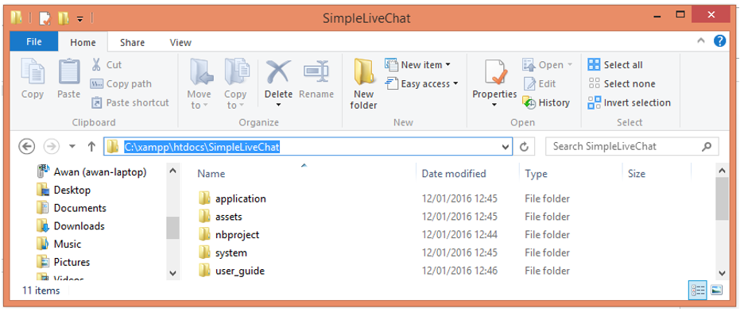Refresh the current folder view
The image size is (744, 312).
525,147
